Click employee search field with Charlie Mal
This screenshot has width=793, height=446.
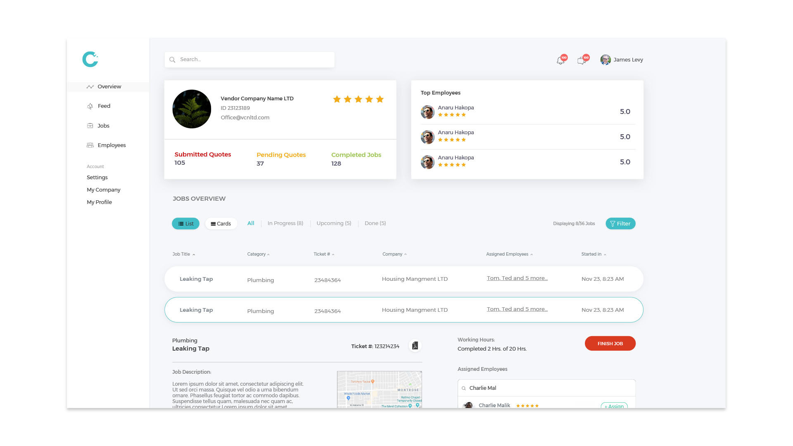[x=546, y=388]
